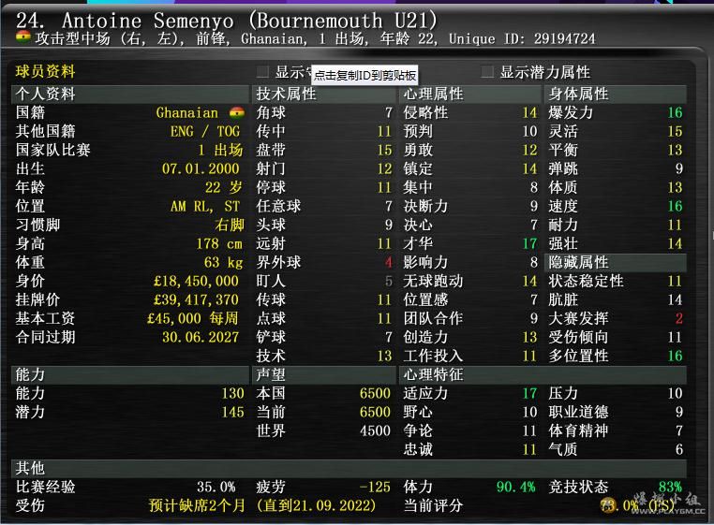
Task: Click the Ghana flag in the header subtitle
Action: pos(23,36)
